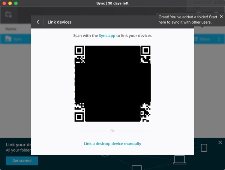
Task: Open the Sync app link
Action: click(x=107, y=36)
